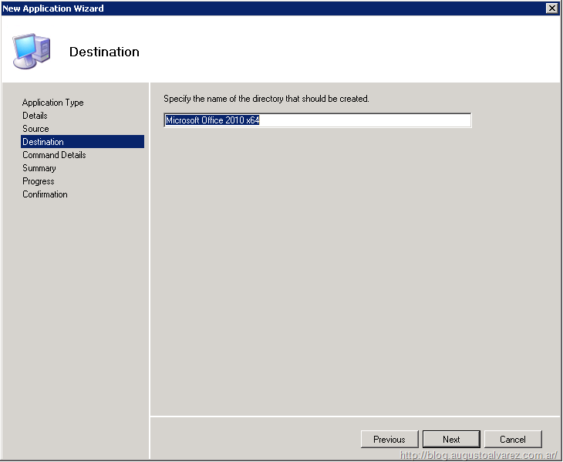Click the computer wizard icon in header
The image size is (563, 462).
[32, 51]
